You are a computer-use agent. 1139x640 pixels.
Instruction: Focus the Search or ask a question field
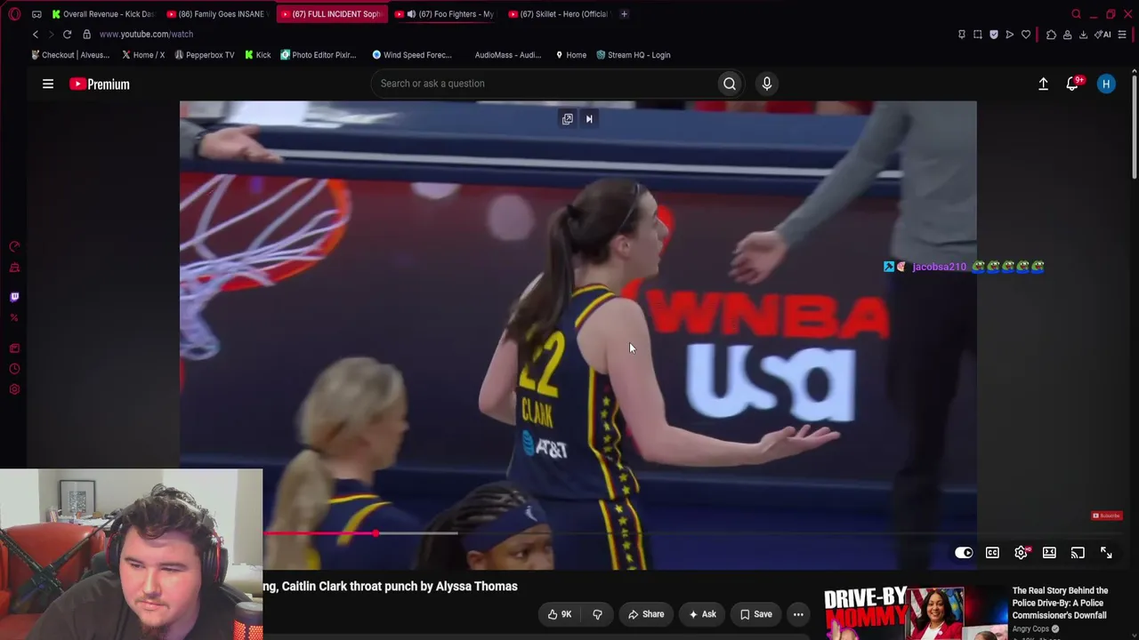545,84
